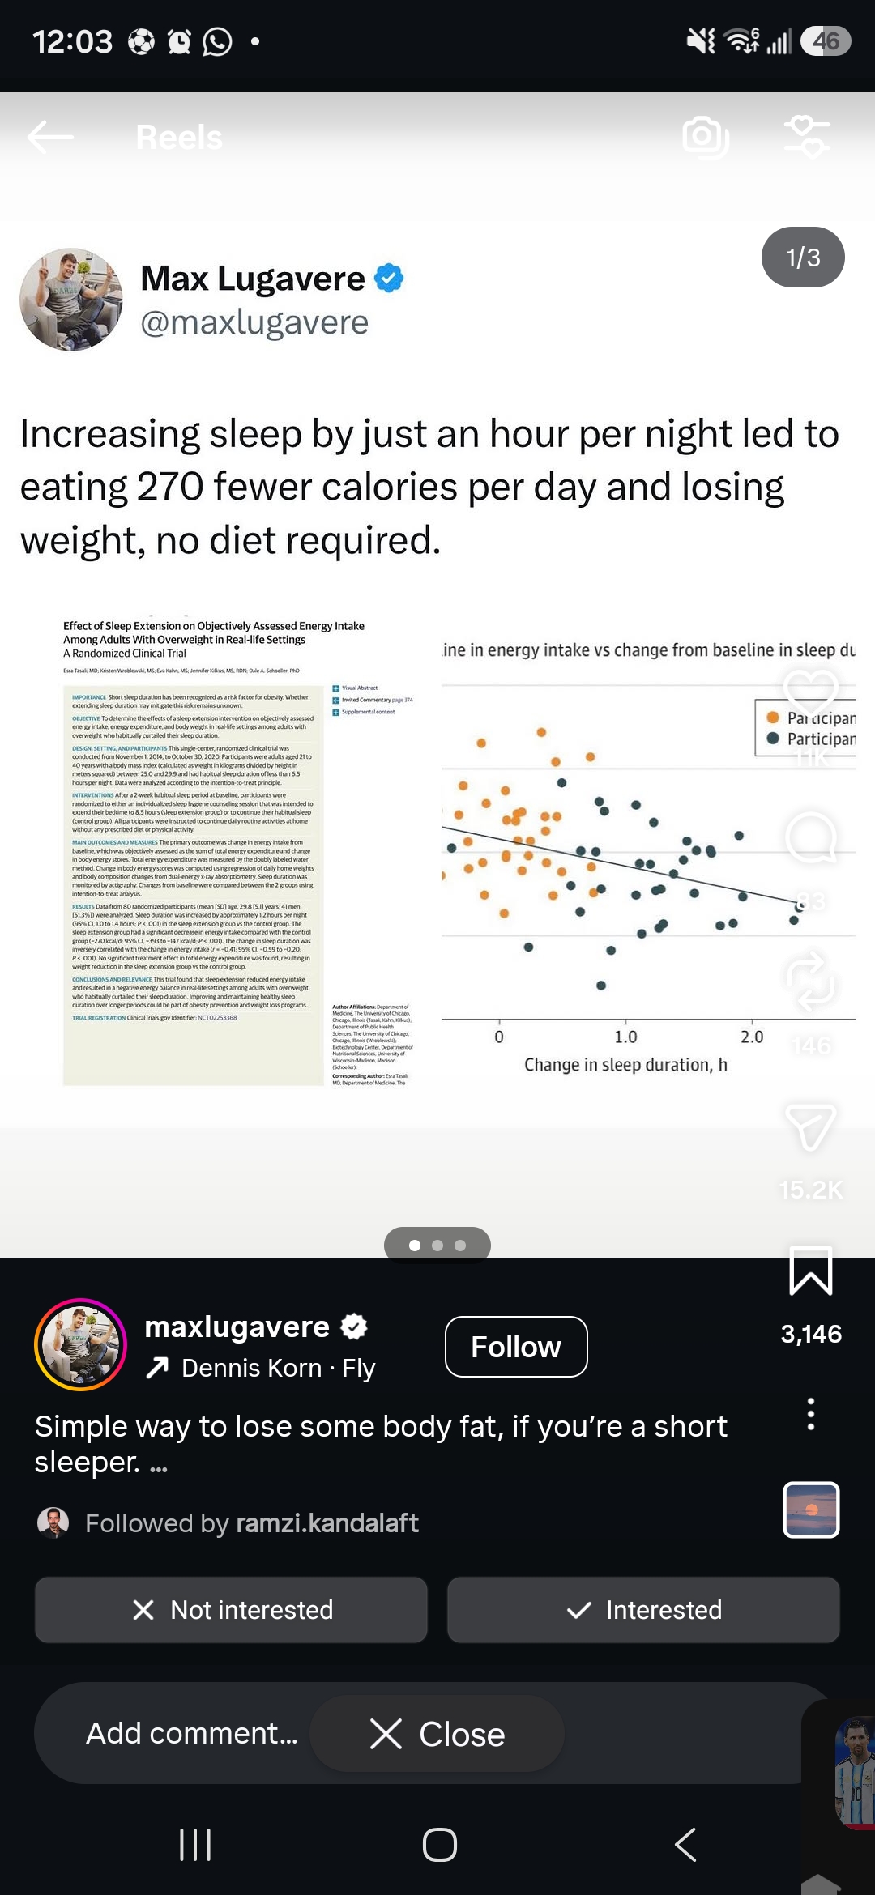Viewport: 875px width, 1895px height.
Task: Open the maxlugavere profile picture
Action: click(x=80, y=1344)
